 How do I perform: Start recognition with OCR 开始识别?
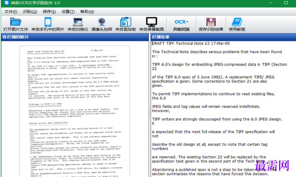point(181,25)
